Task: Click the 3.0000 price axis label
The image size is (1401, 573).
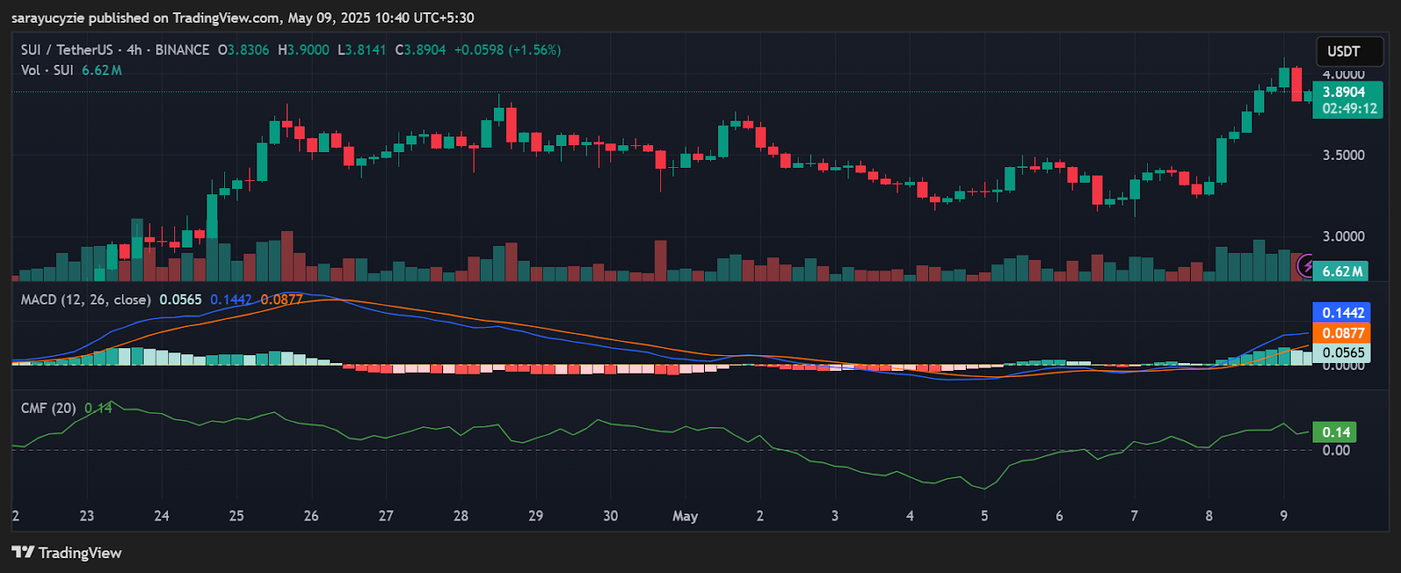Action: (x=1343, y=236)
